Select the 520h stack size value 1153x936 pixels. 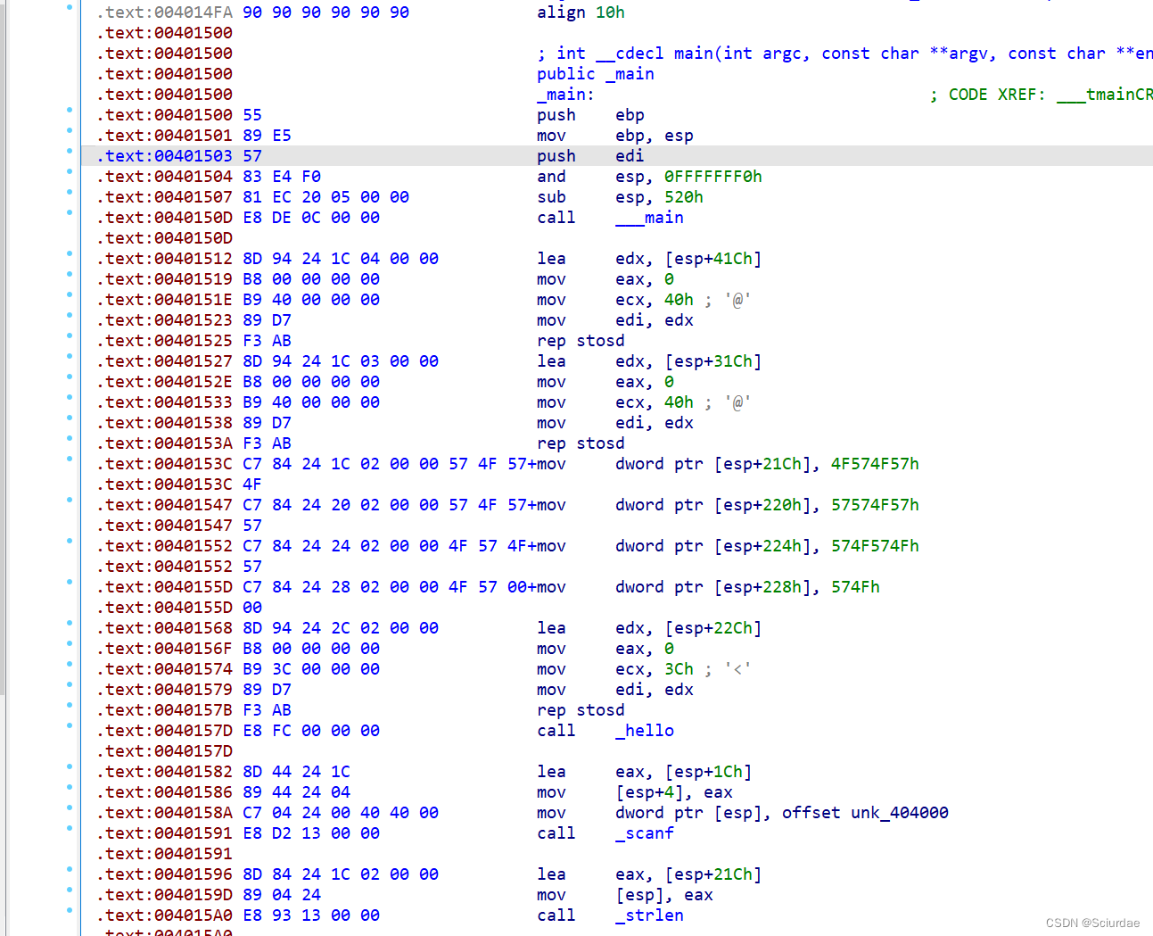pyautogui.click(x=684, y=197)
